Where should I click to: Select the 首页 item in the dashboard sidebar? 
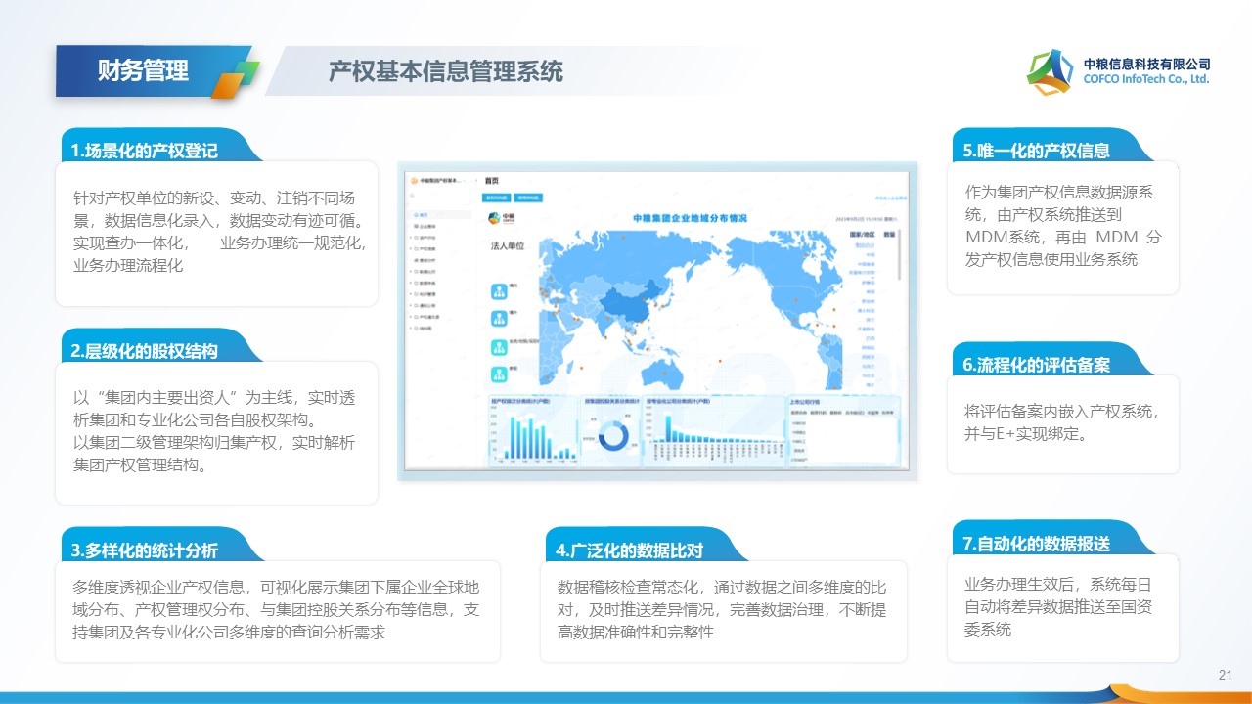pos(421,214)
